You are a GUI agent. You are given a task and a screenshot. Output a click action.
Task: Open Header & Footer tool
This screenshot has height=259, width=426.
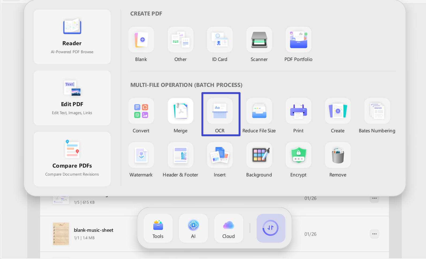click(x=180, y=155)
